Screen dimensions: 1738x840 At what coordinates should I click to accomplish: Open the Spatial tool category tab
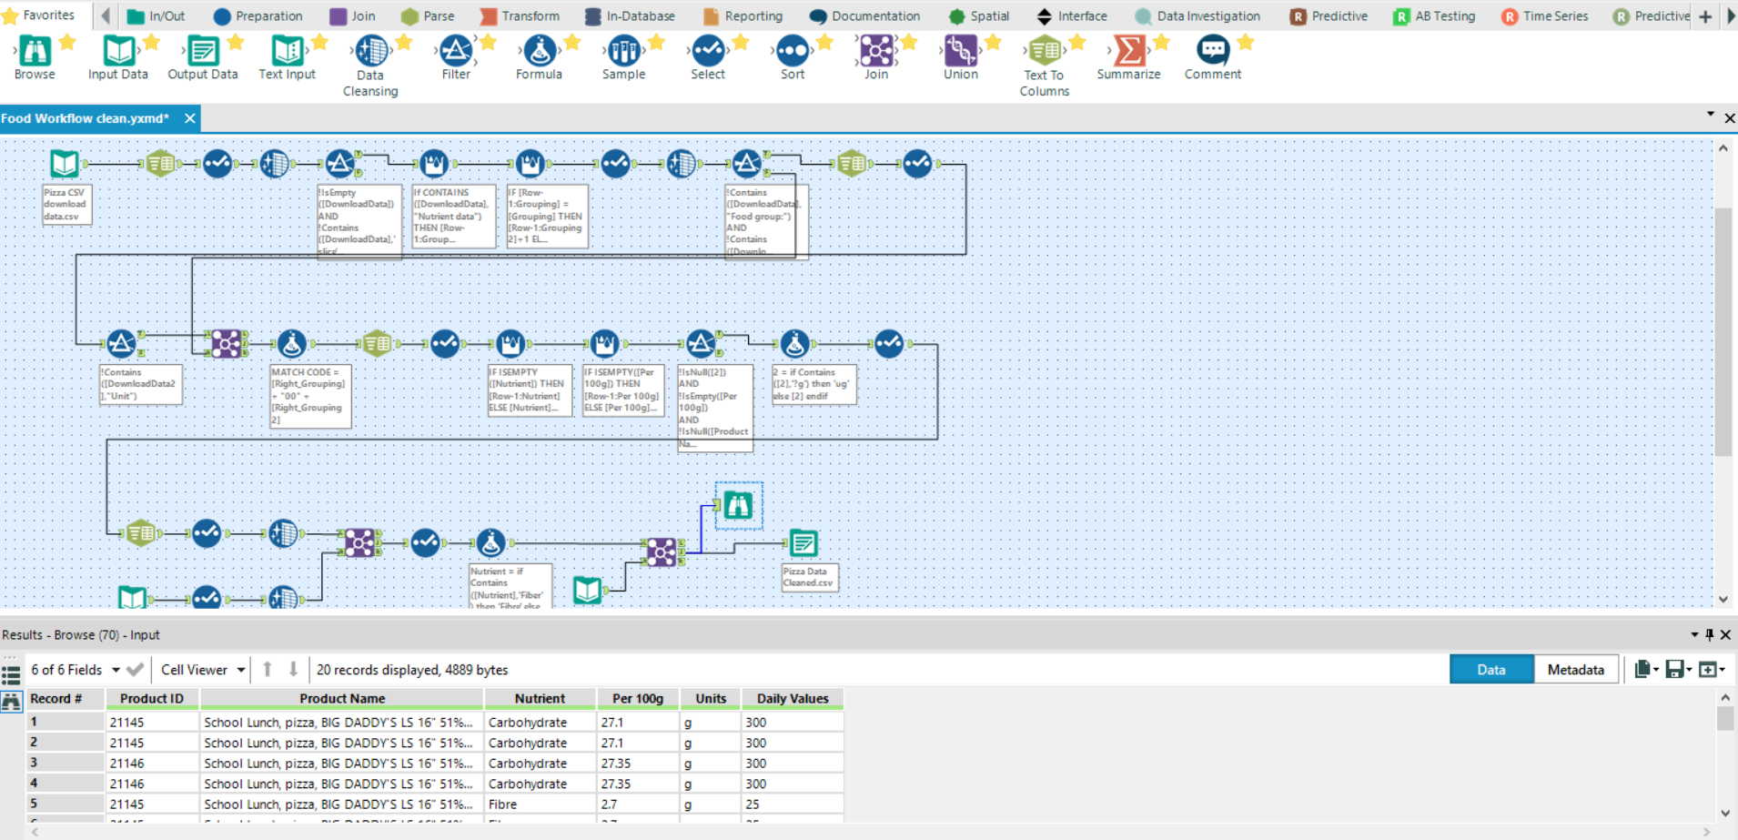pos(978,16)
